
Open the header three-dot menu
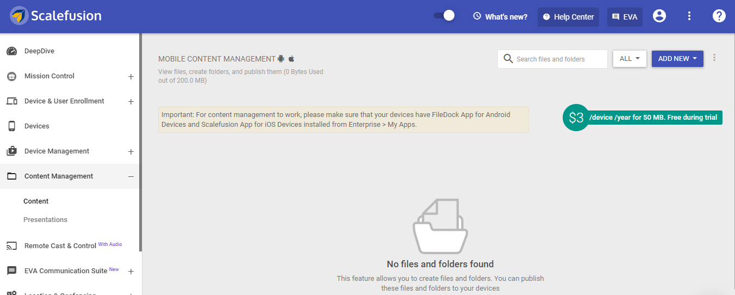coord(689,16)
